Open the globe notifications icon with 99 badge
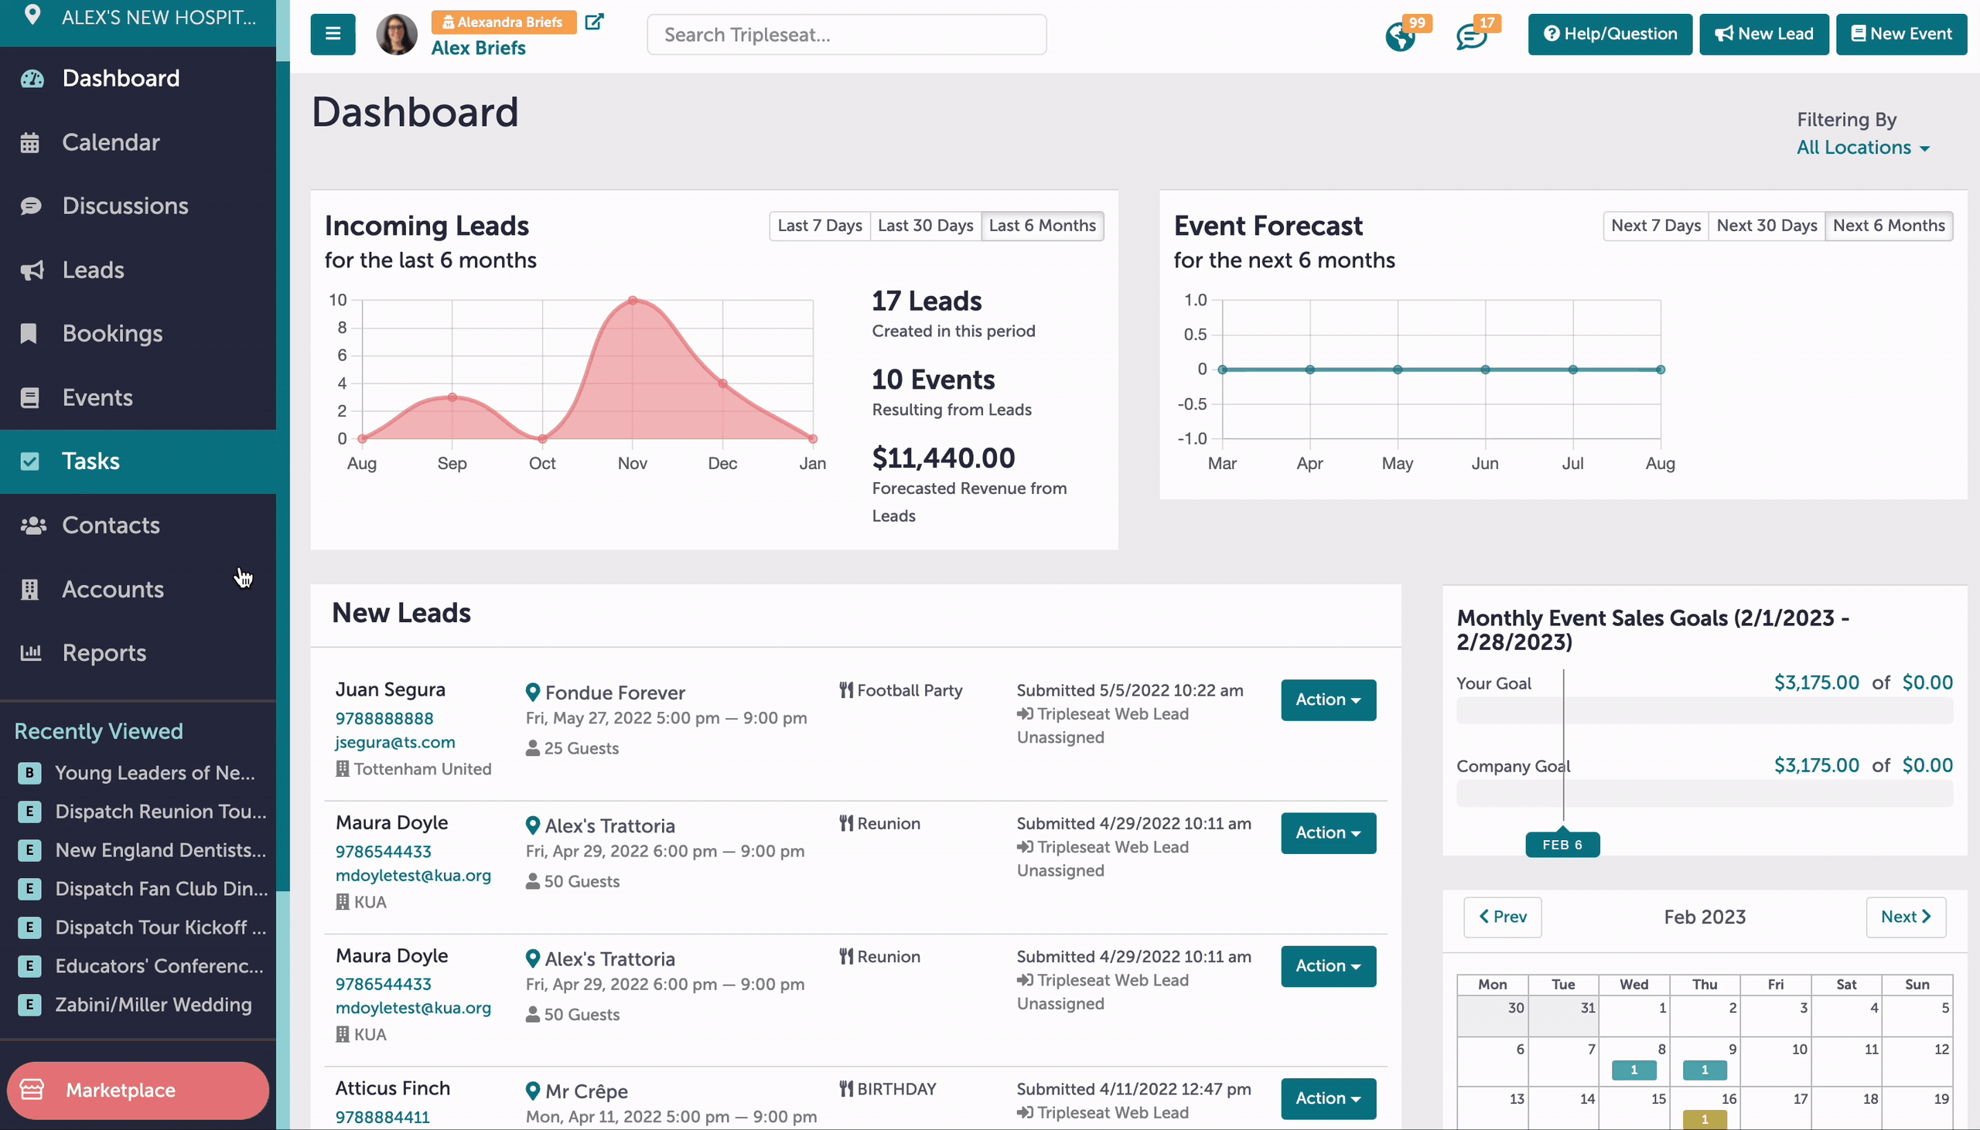 (1400, 36)
